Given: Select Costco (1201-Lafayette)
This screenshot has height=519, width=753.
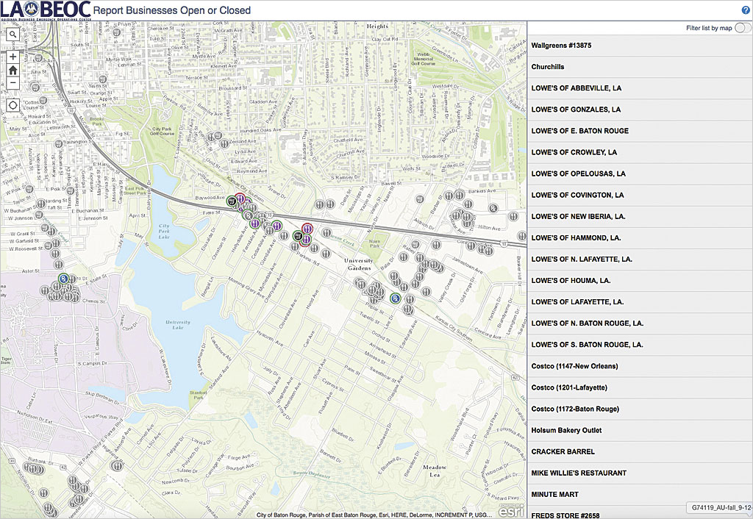Looking at the screenshot, I should 640,387.
